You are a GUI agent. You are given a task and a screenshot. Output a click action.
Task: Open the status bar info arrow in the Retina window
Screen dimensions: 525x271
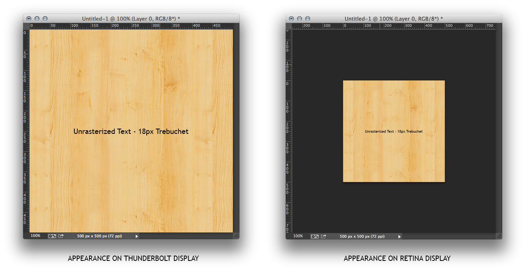pos(399,237)
